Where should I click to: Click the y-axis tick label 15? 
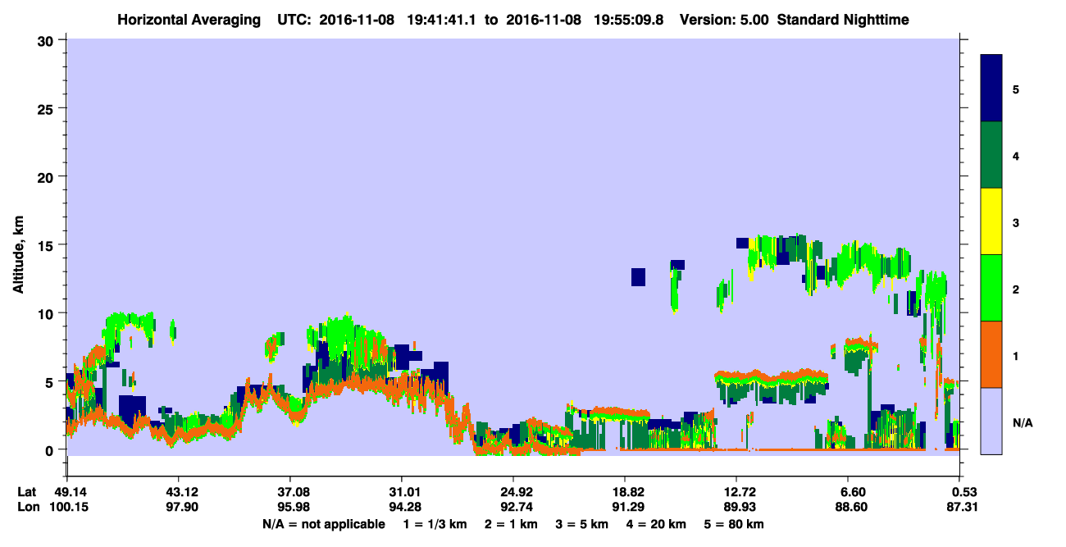coord(48,244)
